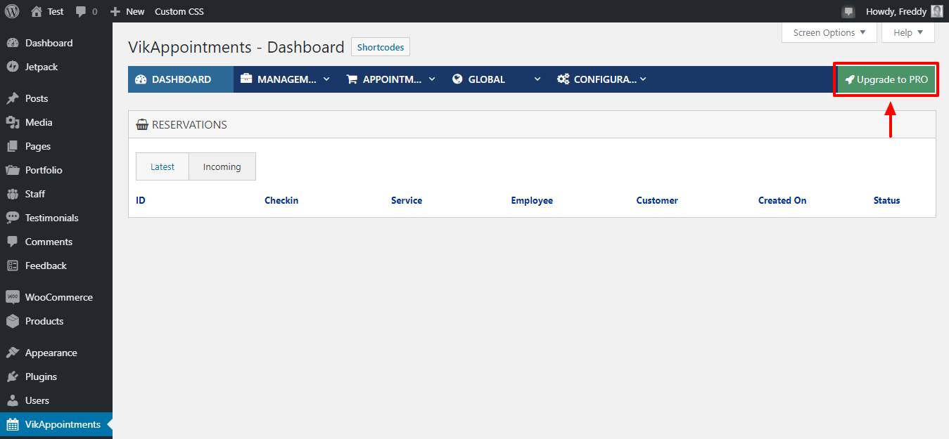Click the Staff group icon
949x439 pixels.
(x=13, y=194)
